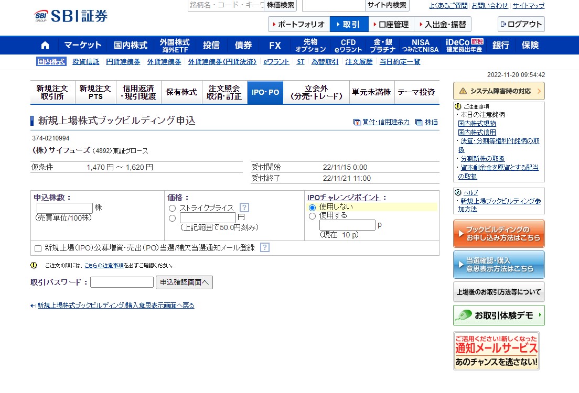Open the システム障害時の対応 warning banner

(498, 90)
